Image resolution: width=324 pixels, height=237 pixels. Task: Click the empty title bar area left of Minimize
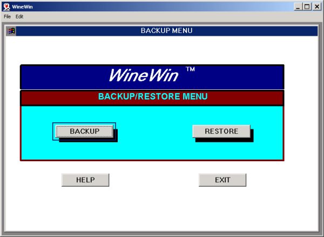tap(162, 6)
